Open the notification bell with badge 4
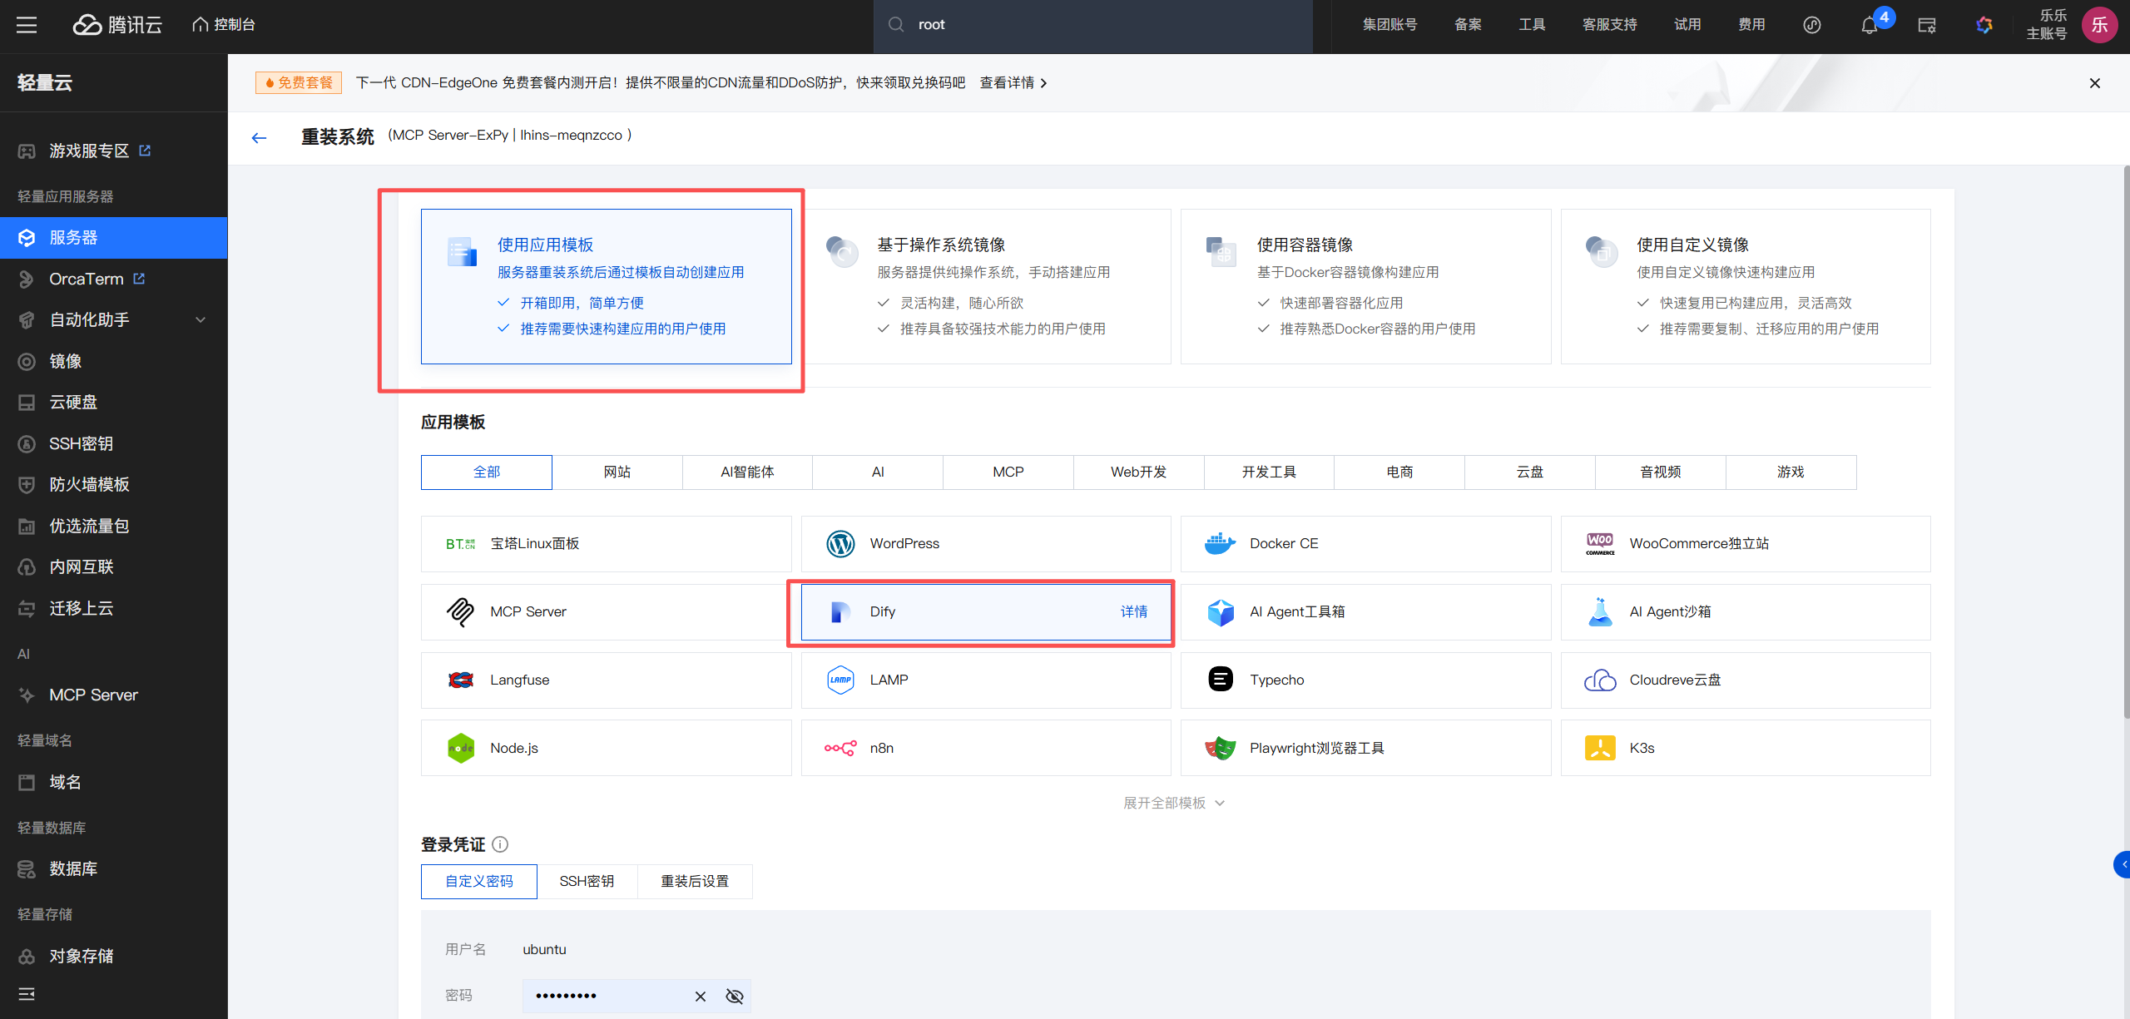2130x1019 pixels. click(1870, 25)
